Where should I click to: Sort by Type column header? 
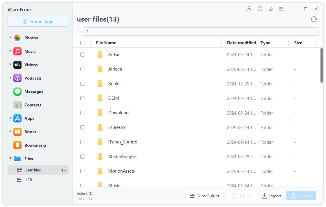tap(265, 43)
